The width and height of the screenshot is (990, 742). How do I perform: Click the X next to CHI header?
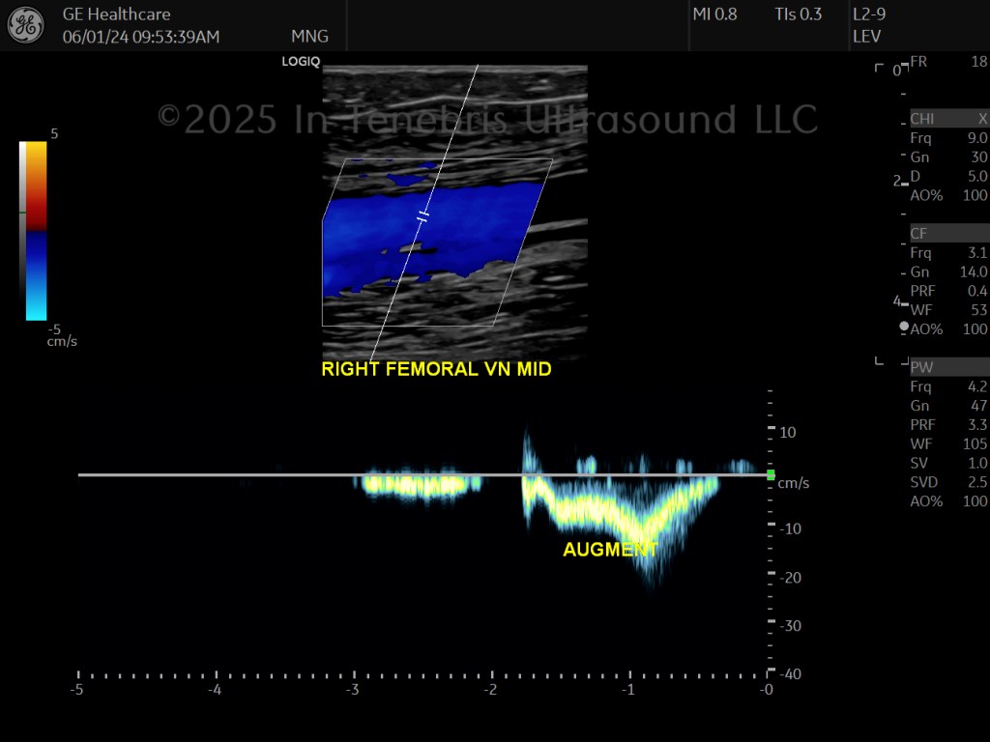click(982, 119)
